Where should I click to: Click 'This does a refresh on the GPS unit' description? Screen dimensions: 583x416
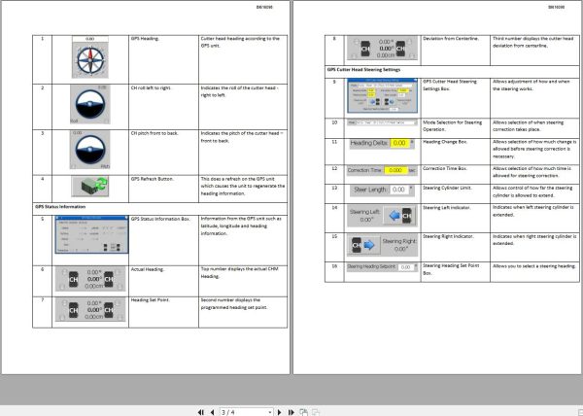[243, 187]
